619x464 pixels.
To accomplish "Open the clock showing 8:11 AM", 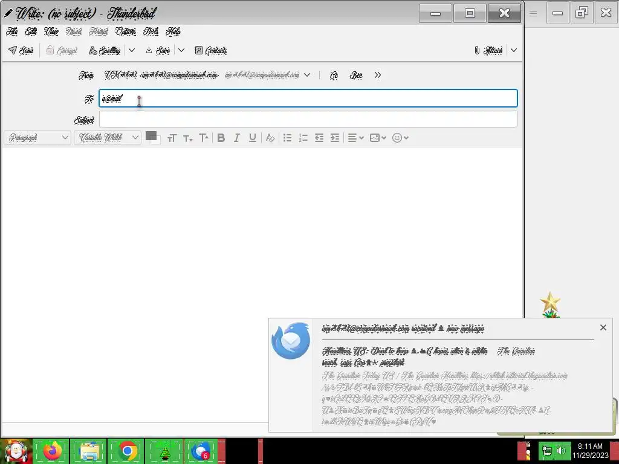I will 590,451.
